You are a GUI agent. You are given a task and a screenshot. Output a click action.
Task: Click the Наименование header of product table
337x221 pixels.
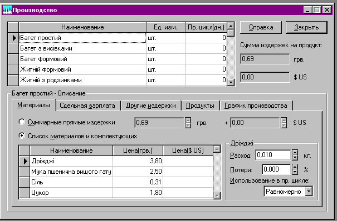(82, 27)
